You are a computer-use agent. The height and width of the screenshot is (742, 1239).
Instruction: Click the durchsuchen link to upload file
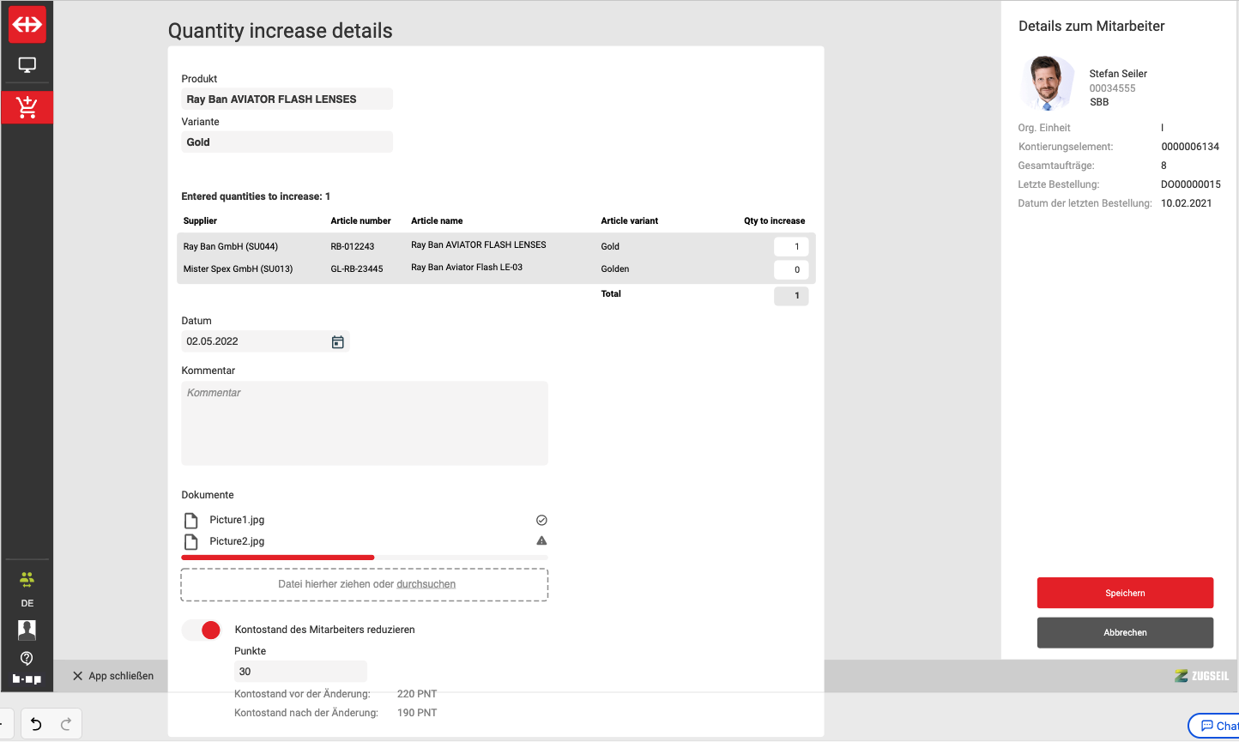(x=426, y=584)
